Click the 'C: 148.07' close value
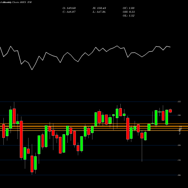 pos(69,12)
